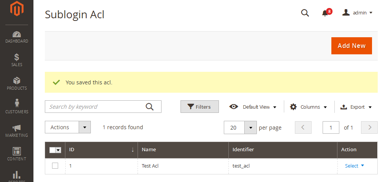Open the Sales sidebar menu
Image resolution: width=380 pixels, height=182 pixels.
click(x=17, y=60)
